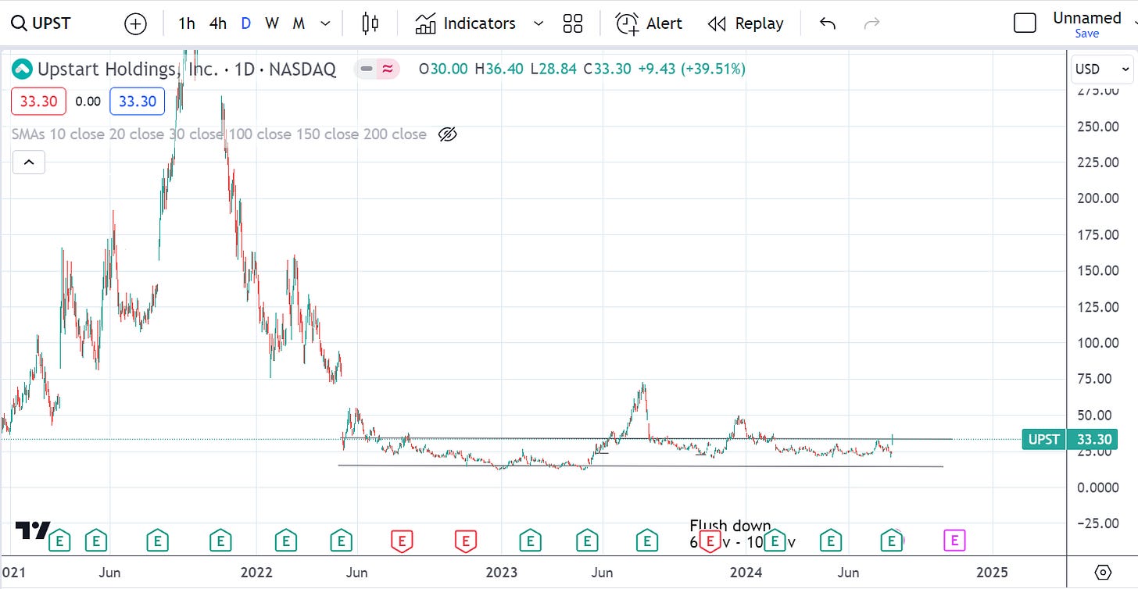Select the 4h timeframe
Screen dimensions: 1138x589
click(218, 23)
